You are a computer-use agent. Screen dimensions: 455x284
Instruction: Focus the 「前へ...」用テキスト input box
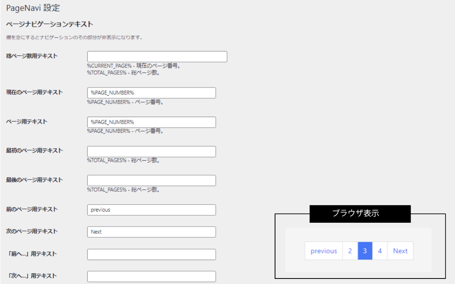(x=151, y=255)
